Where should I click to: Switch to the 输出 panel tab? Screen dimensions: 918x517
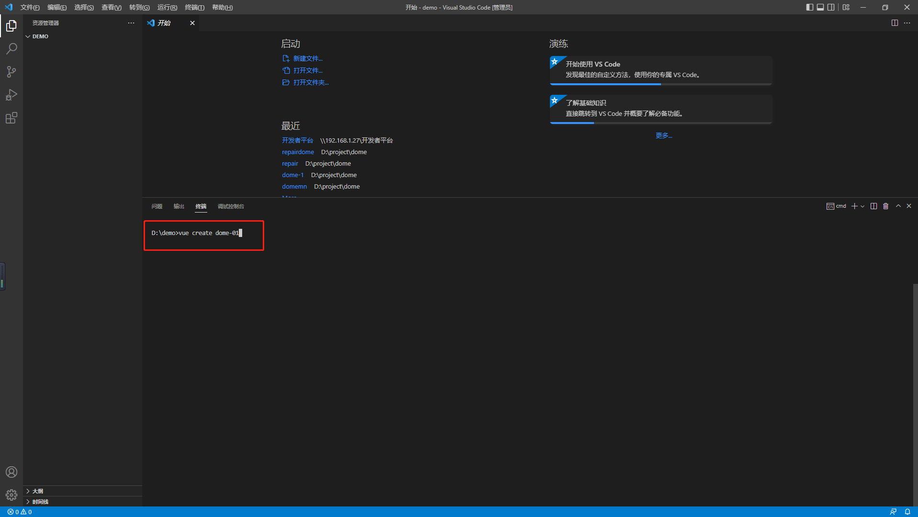(179, 206)
